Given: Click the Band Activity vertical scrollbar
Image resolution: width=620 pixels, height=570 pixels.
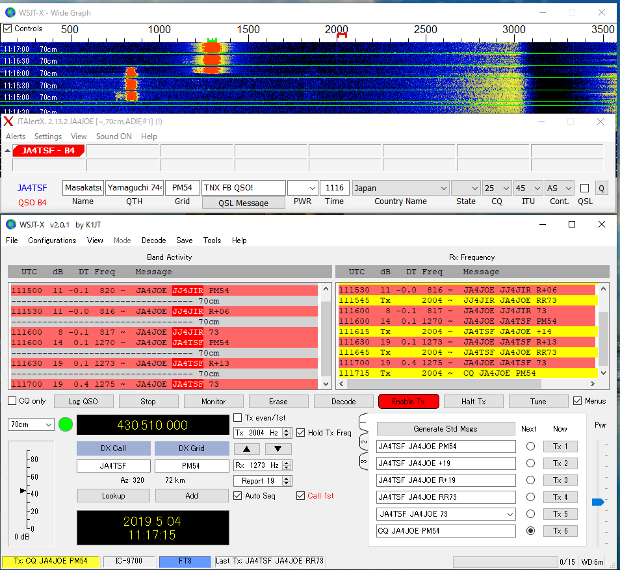Looking at the screenshot, I should (326, 336).
